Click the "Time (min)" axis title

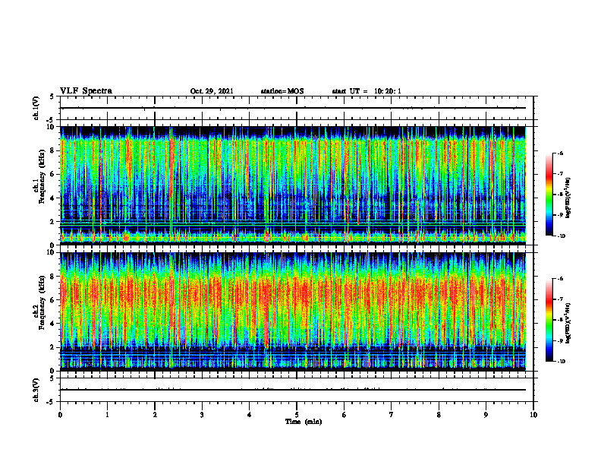[x=304, y=422]
